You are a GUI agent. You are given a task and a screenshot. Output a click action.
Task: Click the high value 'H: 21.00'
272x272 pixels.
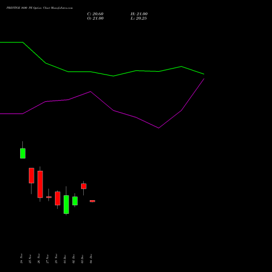pyautogui.click(x=139, y=14)
